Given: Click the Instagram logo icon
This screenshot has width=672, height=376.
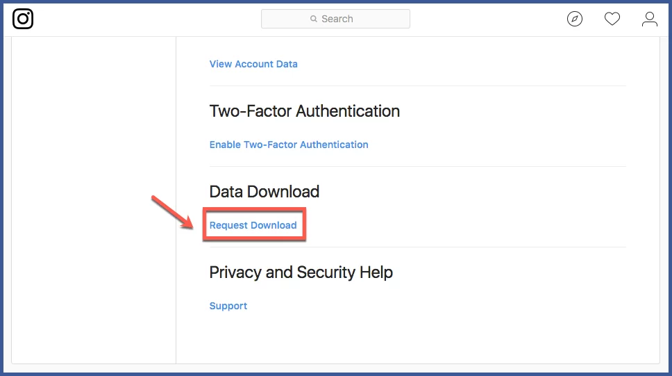Looking at the screenshot, I should click(x=23, y=19).
